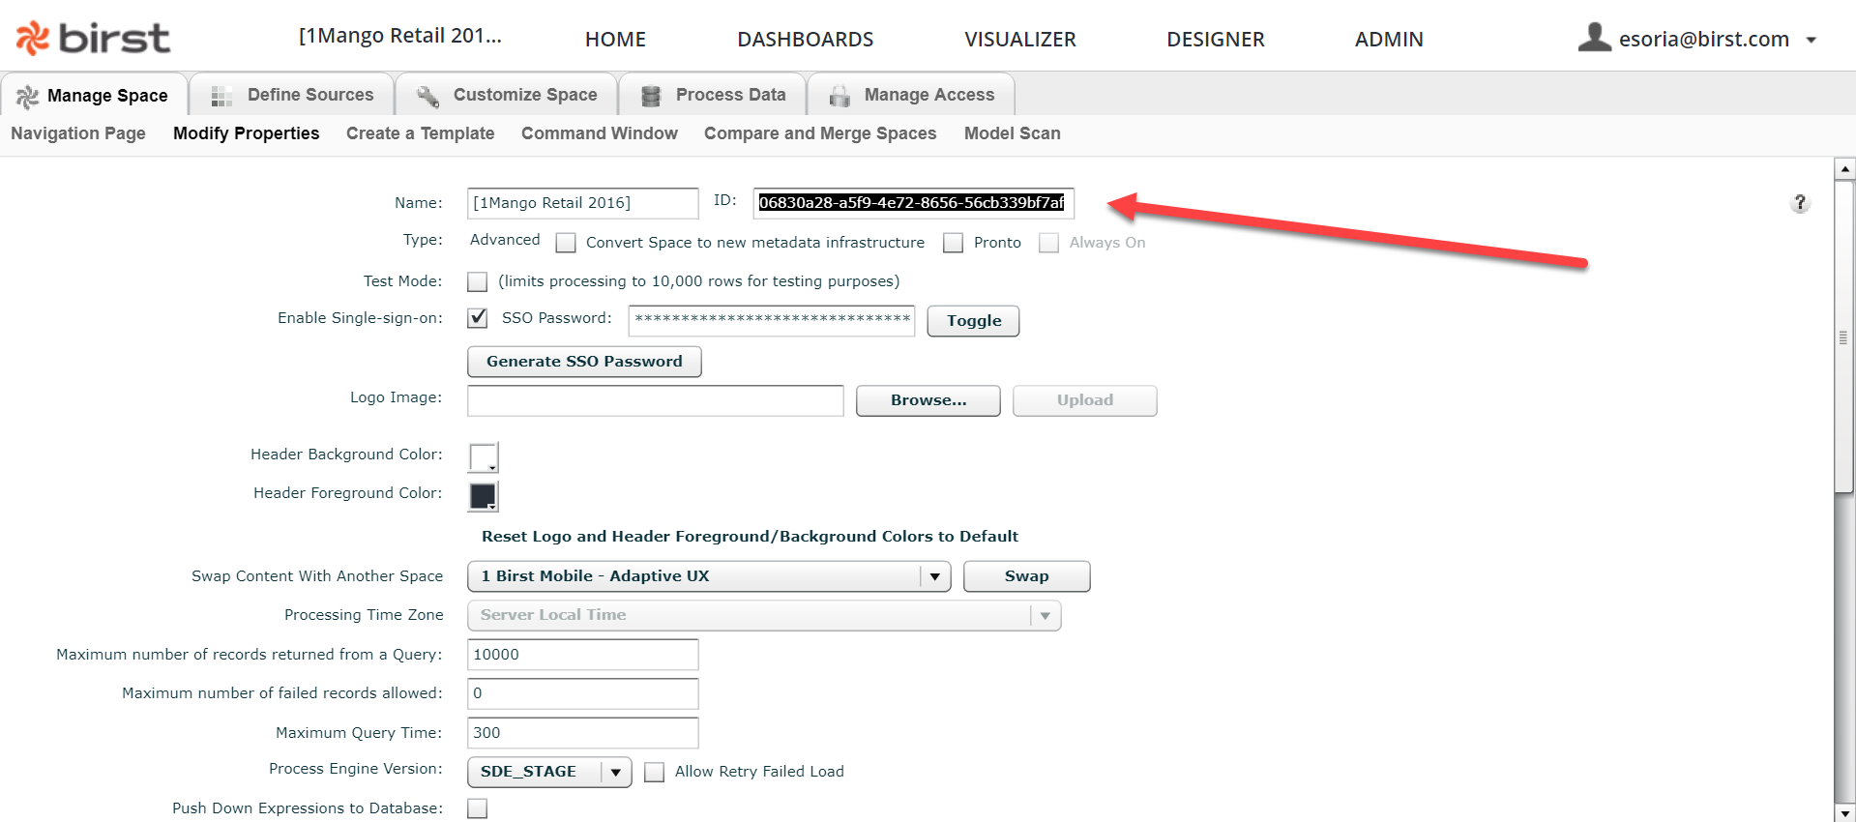The image size is (1856, 822).
Task: Click the Customize Space wrench icon
Action: tap(427, 96)
